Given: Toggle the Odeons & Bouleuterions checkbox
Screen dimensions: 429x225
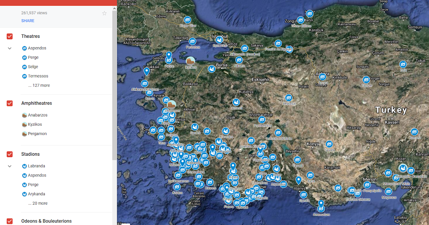Looking at the screenshot, I should tap(9, 221).
